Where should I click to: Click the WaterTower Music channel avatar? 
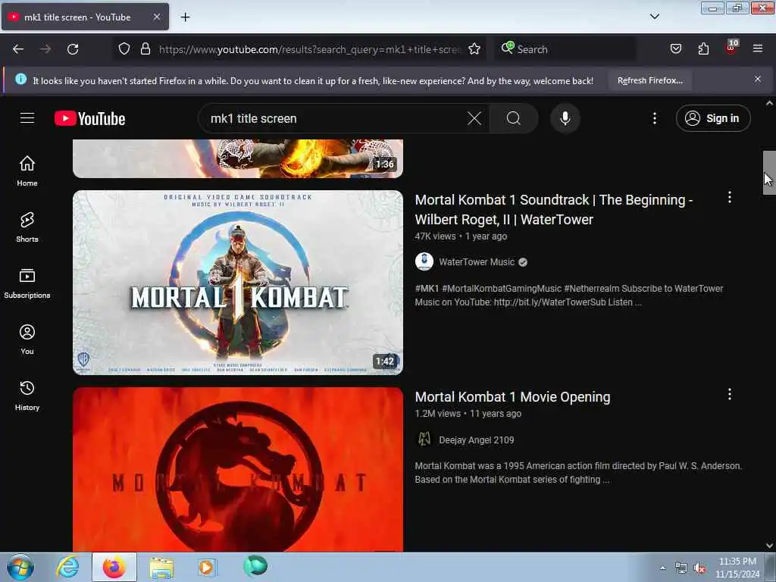coord(424,261)
